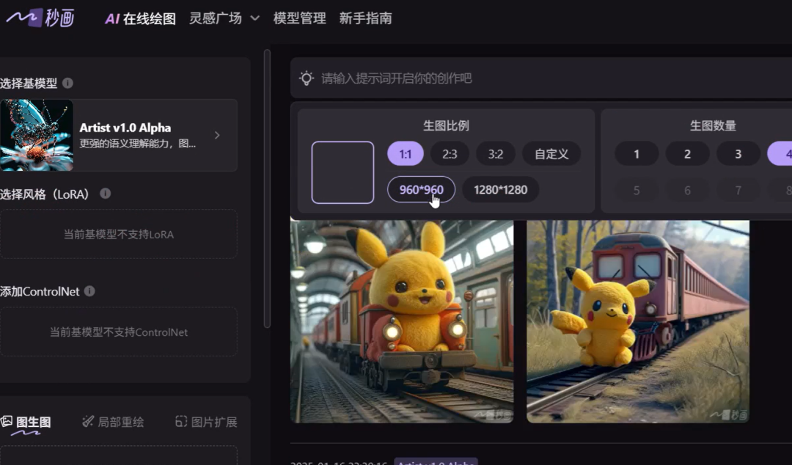This screenshot has width=792, height=465.
Task: Set image count to 3
Action: 738,153
